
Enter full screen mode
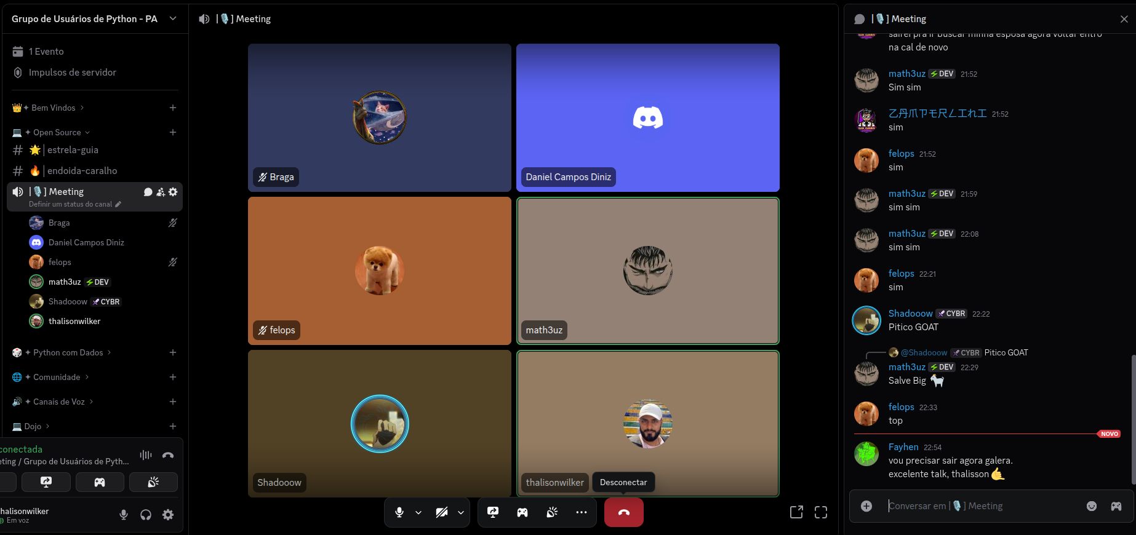(821, 512)
